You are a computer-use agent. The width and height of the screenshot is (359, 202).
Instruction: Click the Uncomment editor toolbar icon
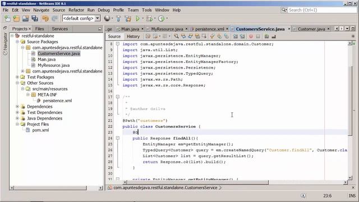click(x=274, y=36)
